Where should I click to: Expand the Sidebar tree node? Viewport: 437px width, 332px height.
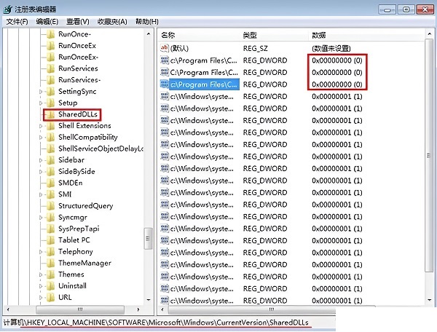tap(41, 160)
